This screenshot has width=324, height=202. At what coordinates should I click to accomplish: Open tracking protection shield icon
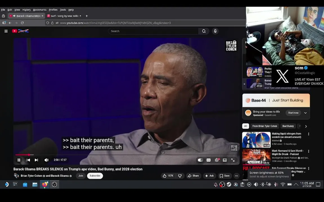coord(48,23)
